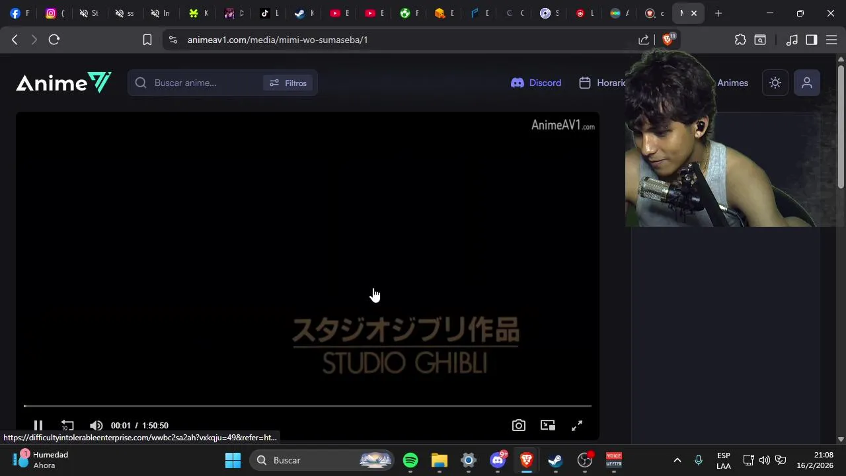
Task: Open Steam from the taskbar
Action: tap(556, 460)
